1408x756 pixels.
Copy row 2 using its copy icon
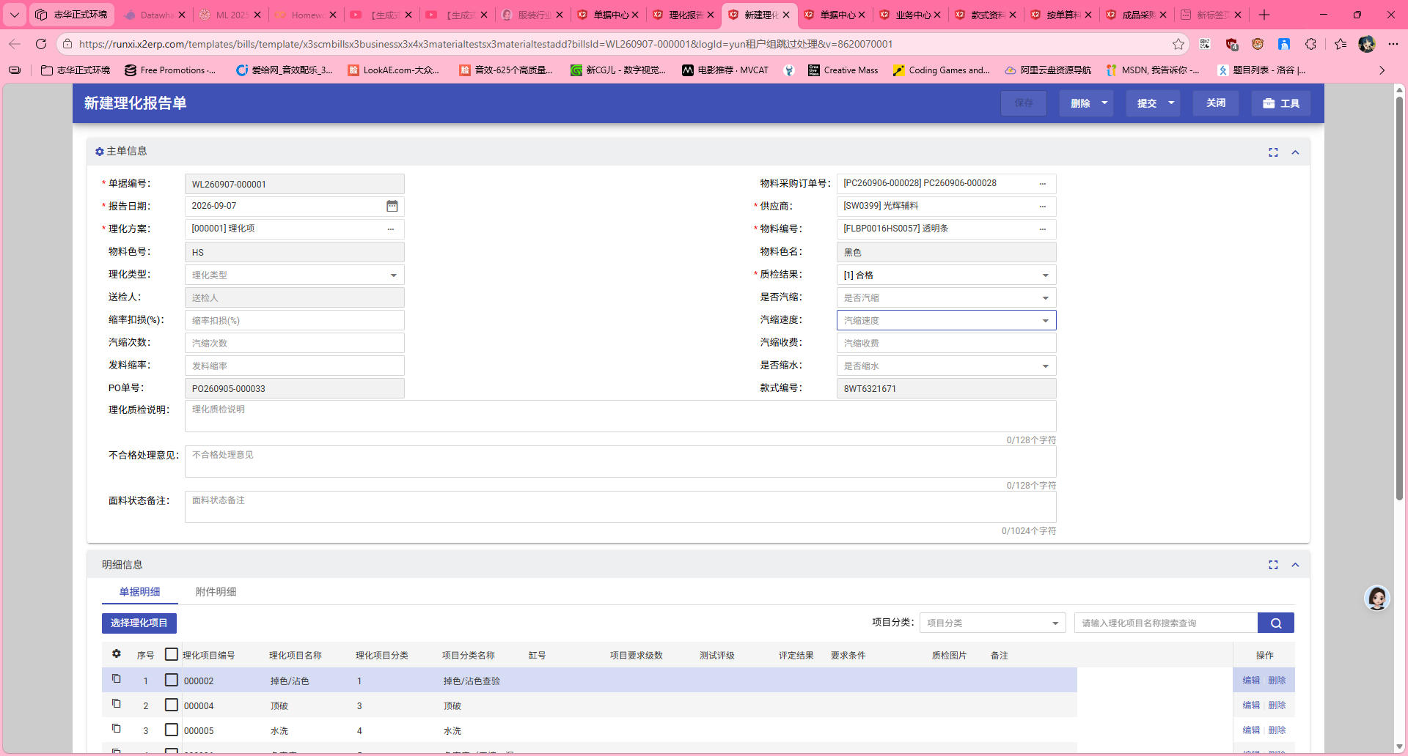click(x=116, y=703)
